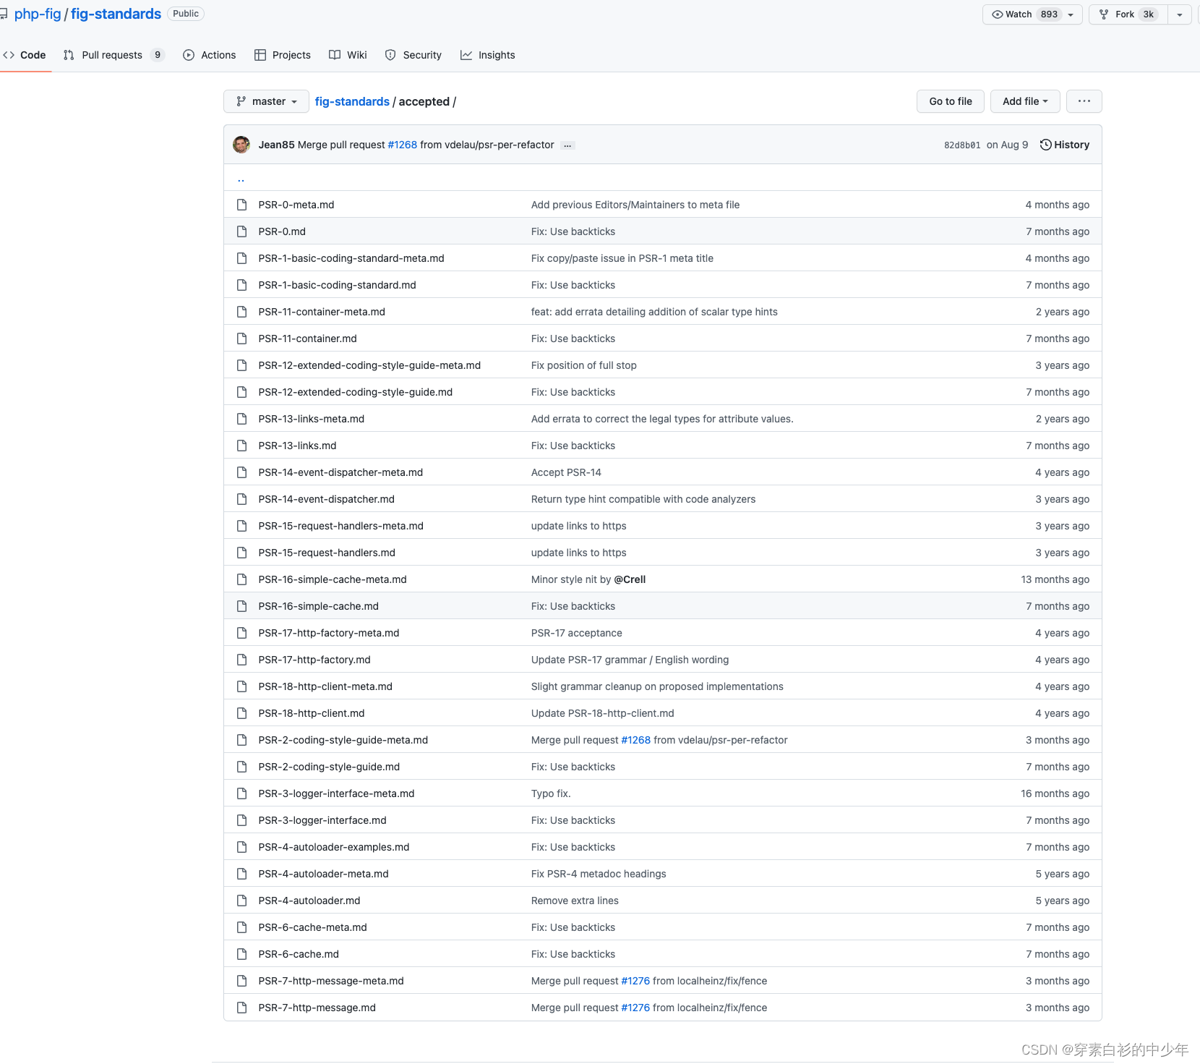
Task: Open 'Typo fix.' commit message
Action: click(551, 793)
